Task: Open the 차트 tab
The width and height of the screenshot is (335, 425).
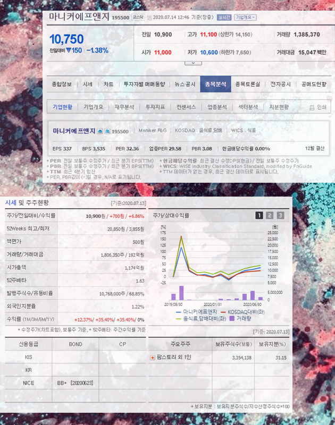Action: tap(108, 84)
